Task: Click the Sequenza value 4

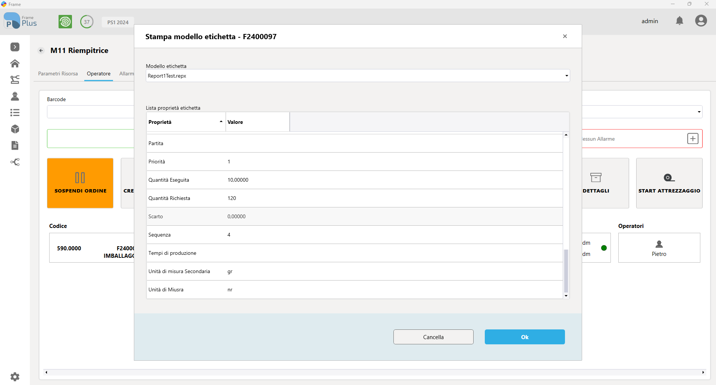Action: point(229,235)
